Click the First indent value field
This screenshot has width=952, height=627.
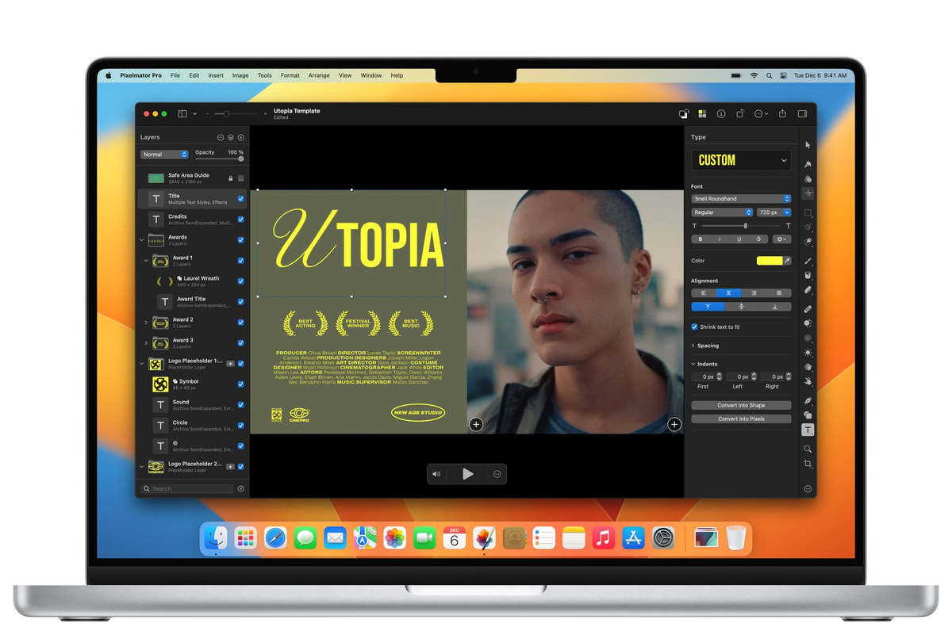coord(703,377)
